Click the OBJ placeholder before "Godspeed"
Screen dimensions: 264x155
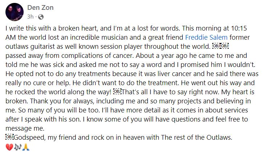tap(10, 137)
